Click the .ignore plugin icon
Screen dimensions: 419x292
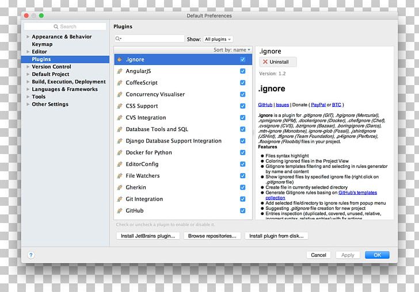coord(120,60)
